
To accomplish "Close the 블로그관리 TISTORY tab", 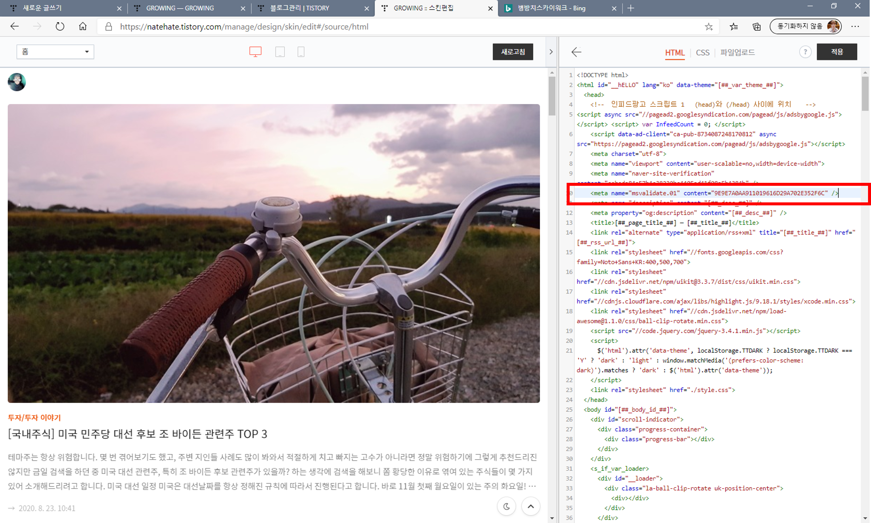I will [366, 9].
